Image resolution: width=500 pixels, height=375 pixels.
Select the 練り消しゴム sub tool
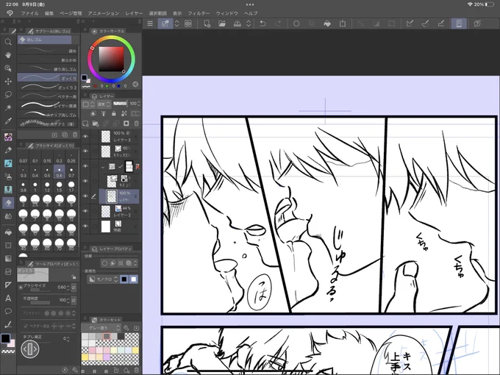tap(47, 68)
